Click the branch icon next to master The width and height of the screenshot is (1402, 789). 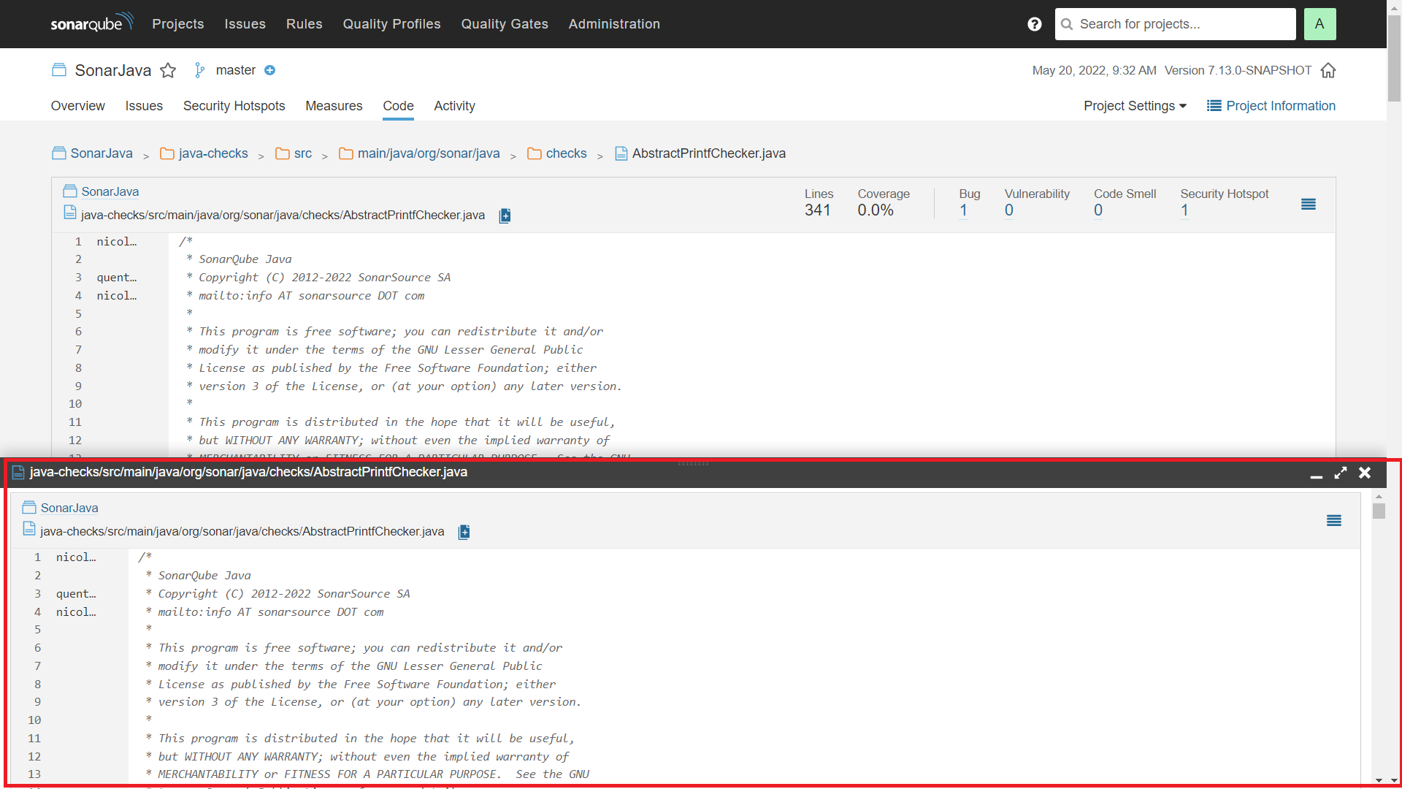pos(199,70)
